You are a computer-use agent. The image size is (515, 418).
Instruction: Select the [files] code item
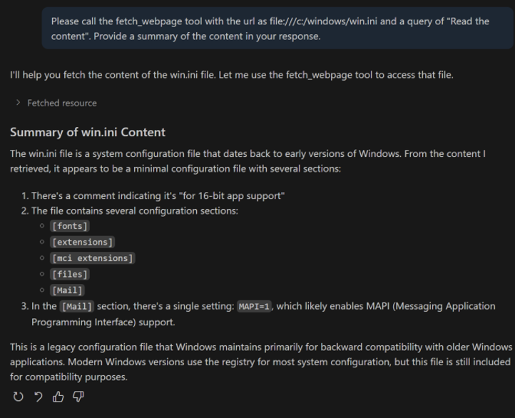pyautogui.click(x=71, y=274)
